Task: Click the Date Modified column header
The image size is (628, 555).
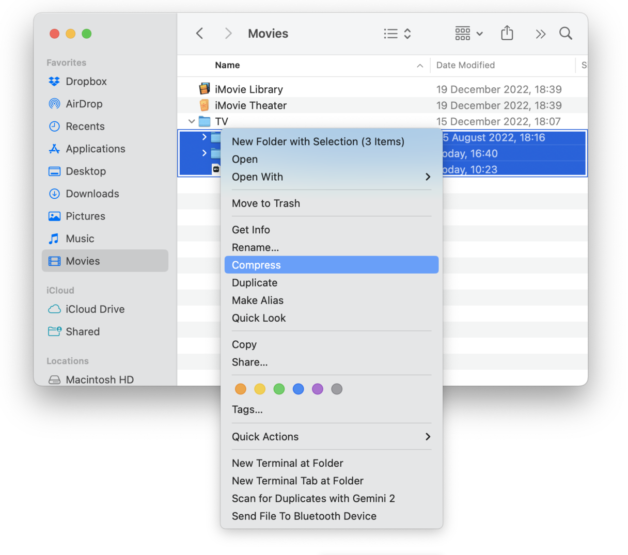Action: click(x=465, y=65)
